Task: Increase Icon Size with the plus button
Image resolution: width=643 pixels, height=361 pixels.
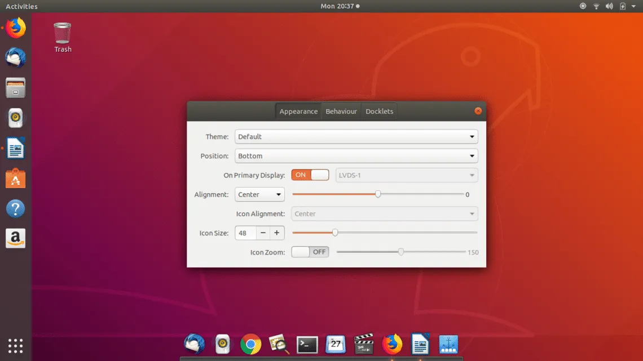Action: point(277,233)
